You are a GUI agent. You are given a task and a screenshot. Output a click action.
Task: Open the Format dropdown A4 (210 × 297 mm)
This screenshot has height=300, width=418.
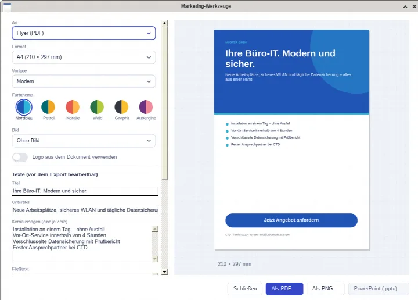click(84, 57)
